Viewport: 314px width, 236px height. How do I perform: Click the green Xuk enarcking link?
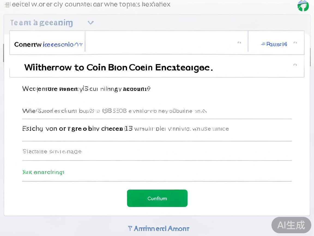pyautogui.click(x=43, y=172)
